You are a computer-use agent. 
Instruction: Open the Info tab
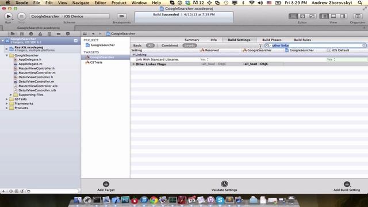coord(213,40)
